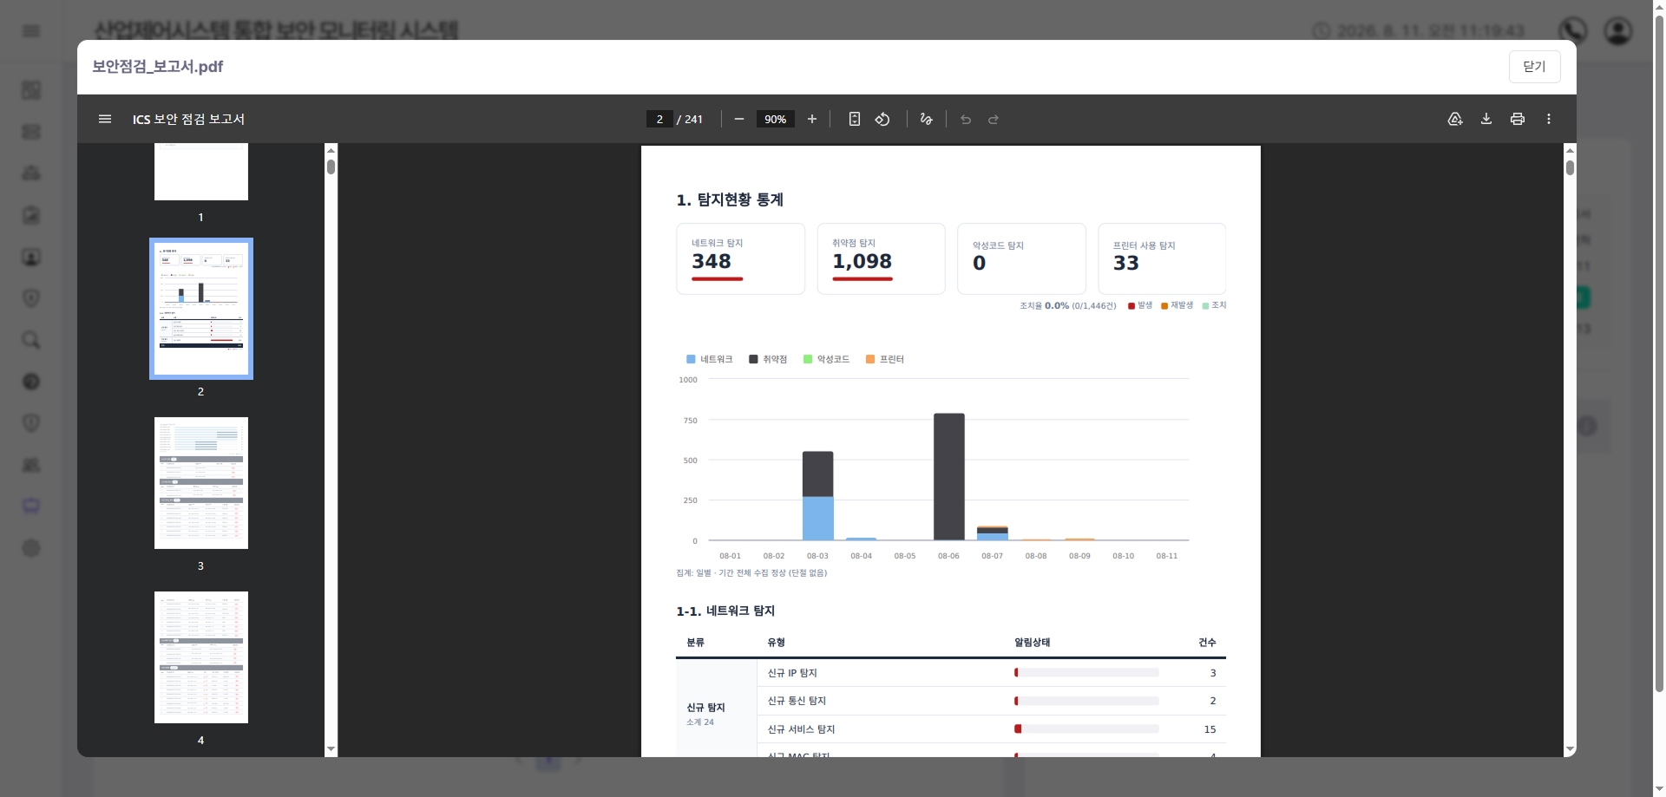Viewport: 1666px width, 797px height.
Task: Click the undo arrow in PDF toolbar
Action: pos(966,119)
